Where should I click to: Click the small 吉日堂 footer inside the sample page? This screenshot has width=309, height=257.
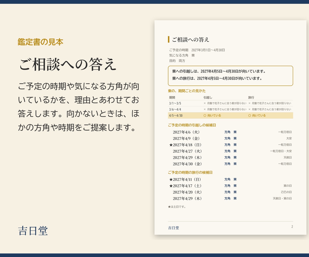tap(173, 228)
